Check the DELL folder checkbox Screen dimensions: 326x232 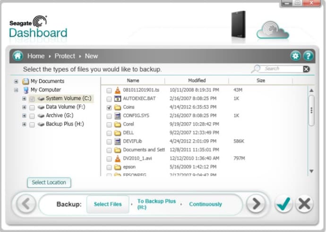(109, 133)
